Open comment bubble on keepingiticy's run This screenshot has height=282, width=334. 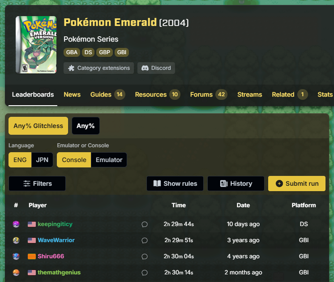point(145,224)
